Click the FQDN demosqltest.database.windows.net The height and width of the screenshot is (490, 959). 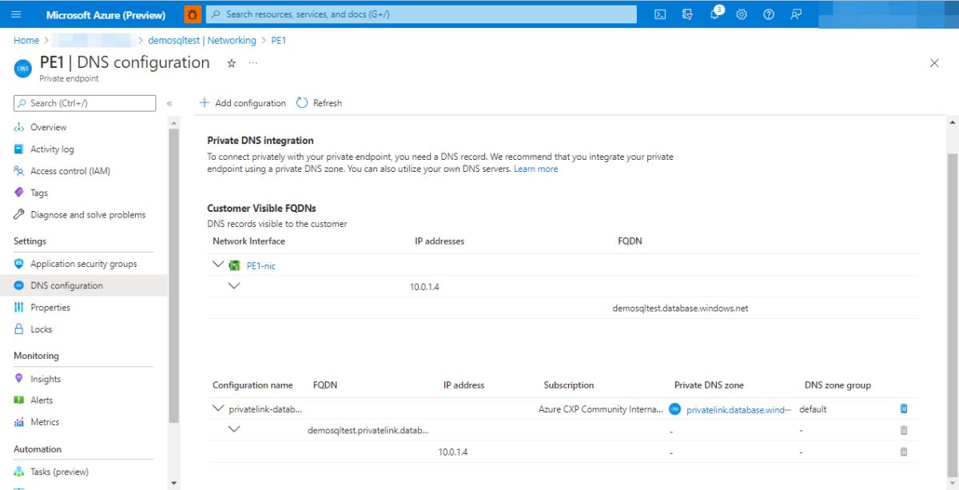[680, 308]
